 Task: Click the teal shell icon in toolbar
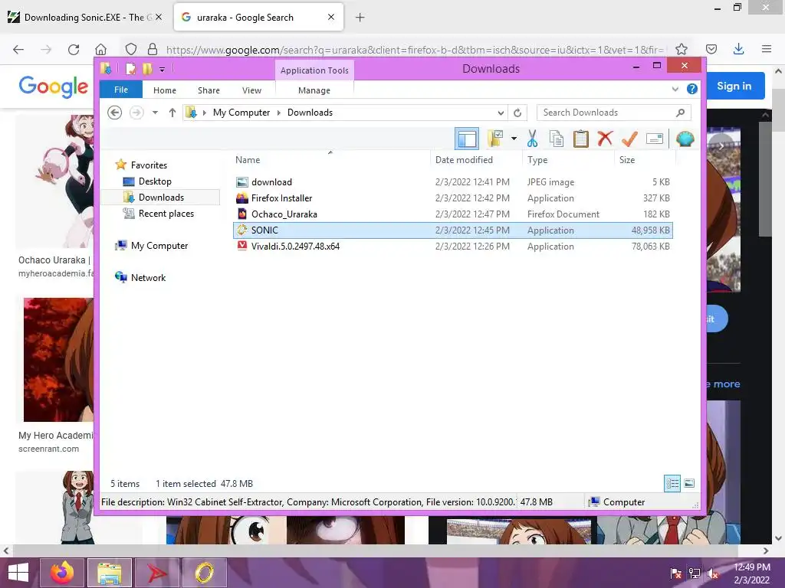(685, 139)
